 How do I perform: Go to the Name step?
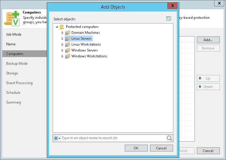pyautogui.click(x=11, y=44)
